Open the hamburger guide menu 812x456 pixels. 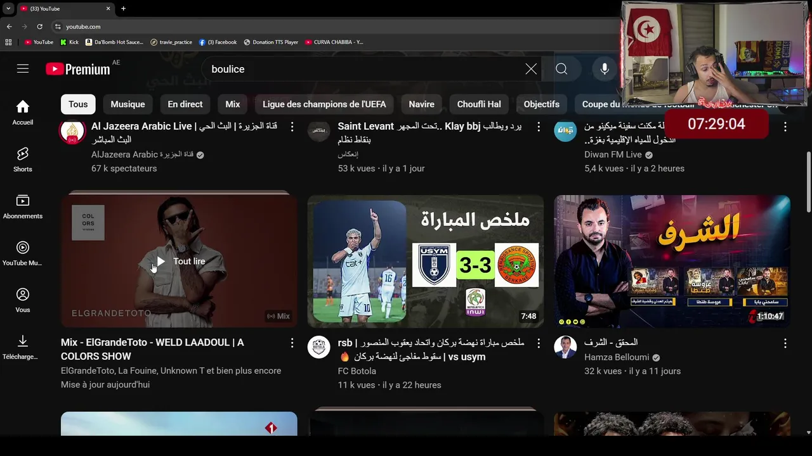(23, 69)
